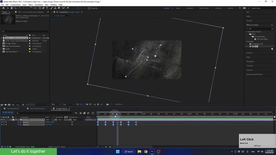The image size is (276, 155).
Task: Click Interpret Footage icon at Project panel bottom
Action: pos(2,105)
